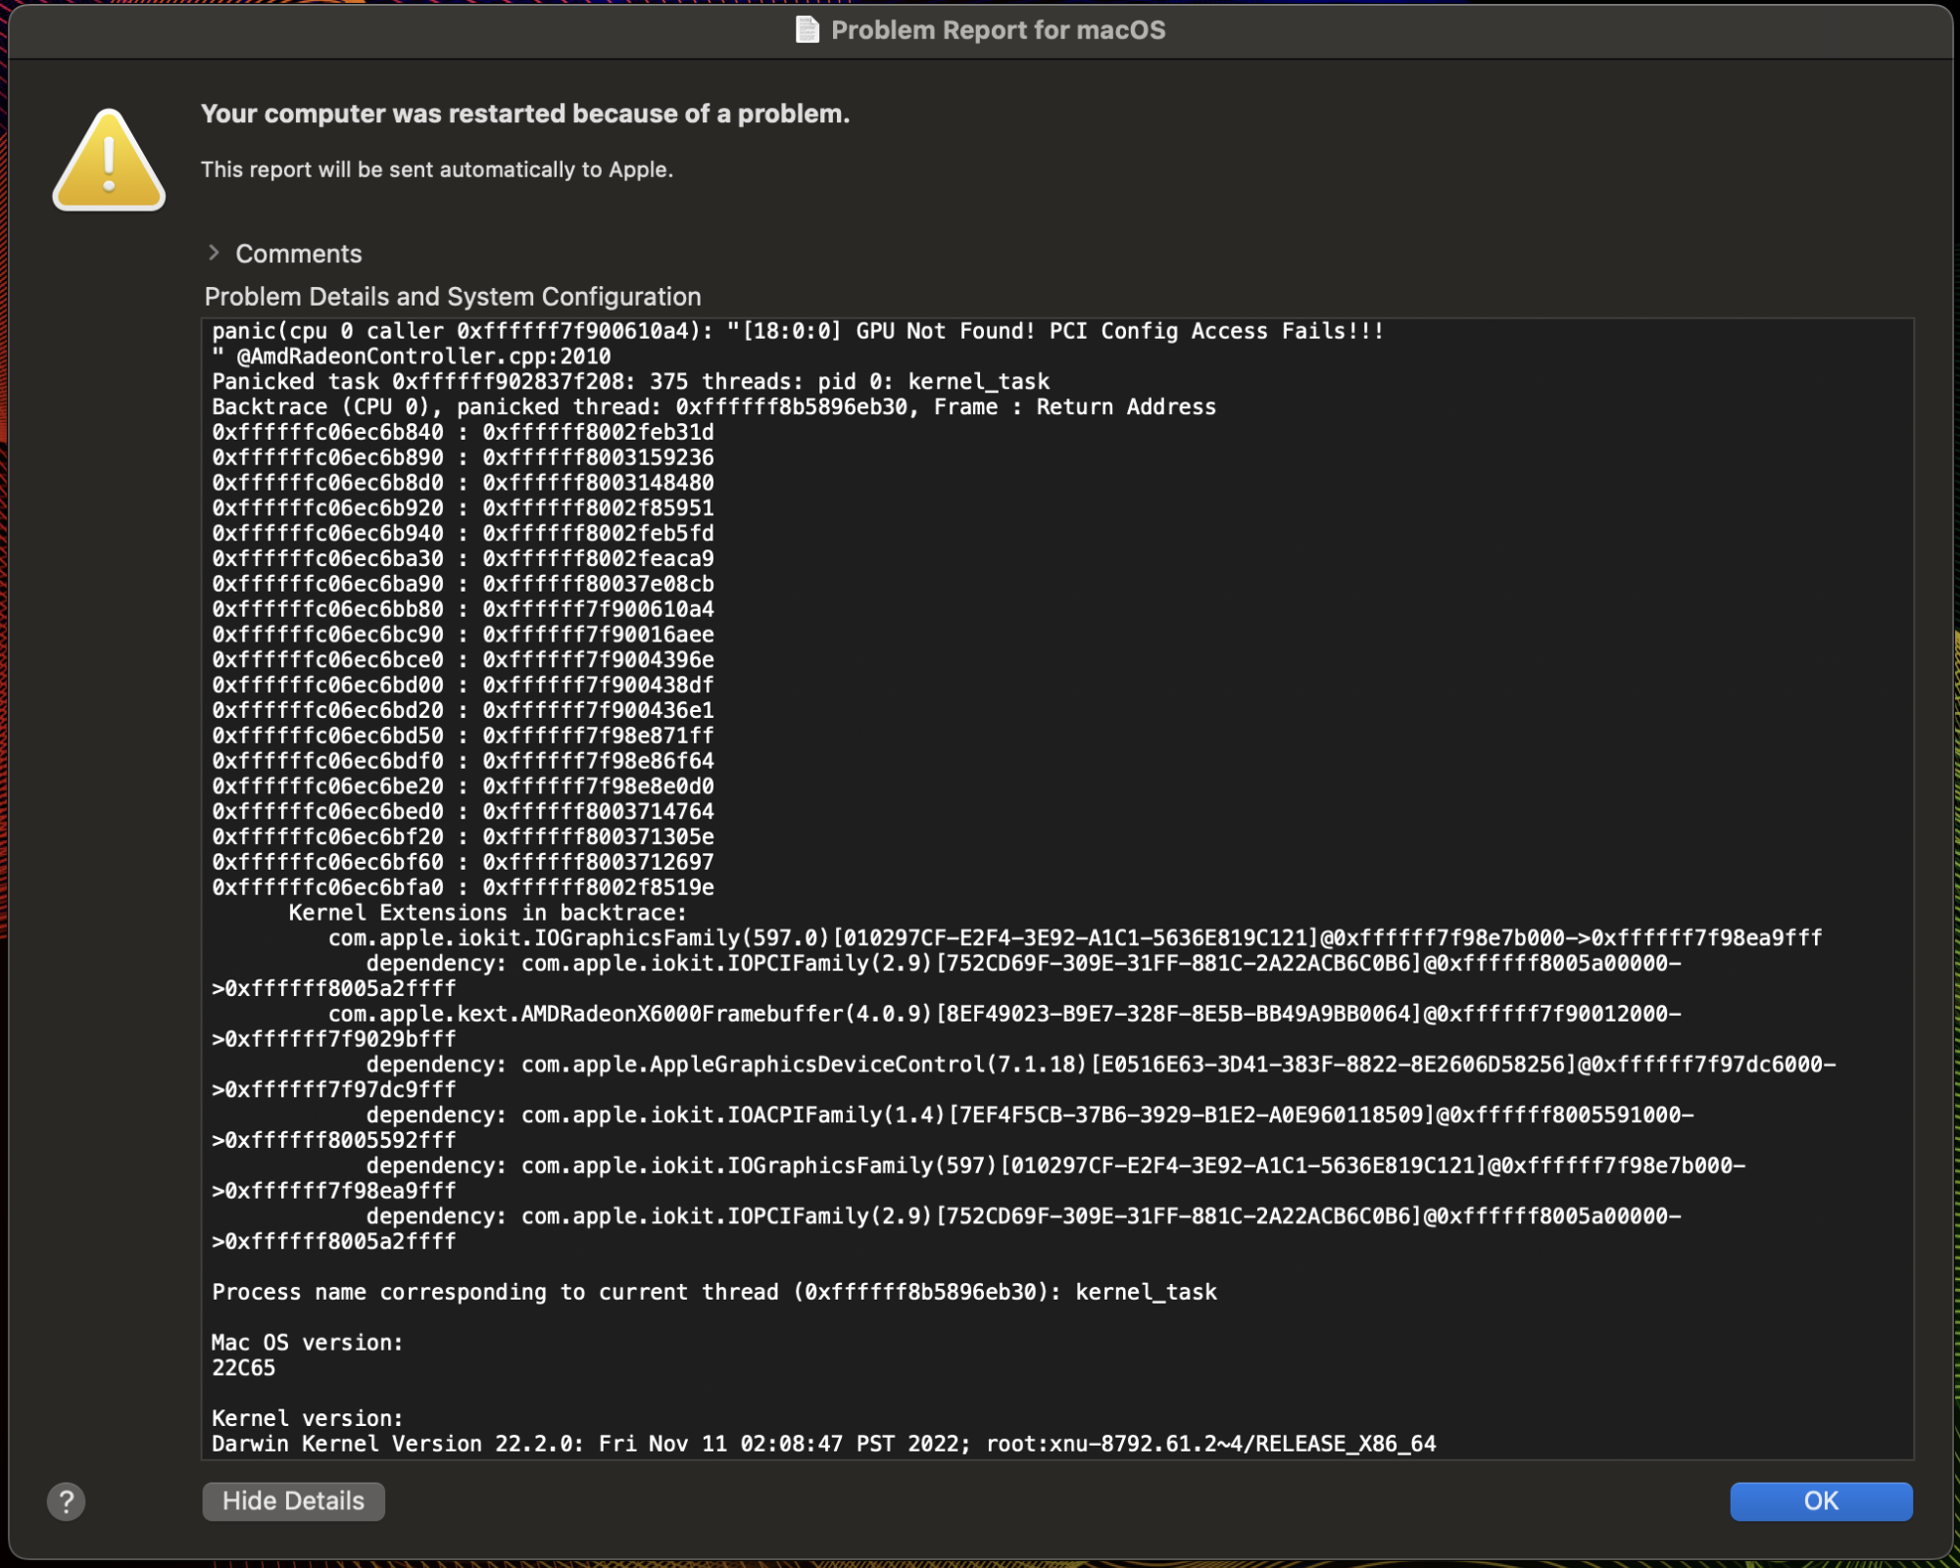Click the help question mark button
The image size is (1960, 1568).
click(x=66, y=1500)
